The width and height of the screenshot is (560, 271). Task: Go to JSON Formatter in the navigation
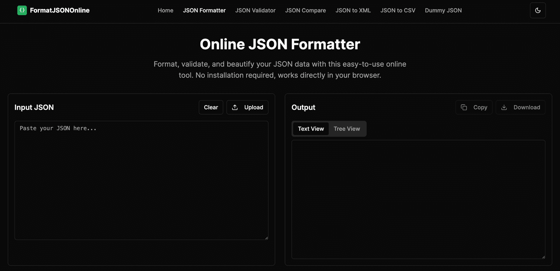(204, 10)
